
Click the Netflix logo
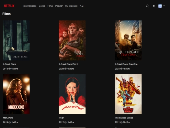[9, 6]
